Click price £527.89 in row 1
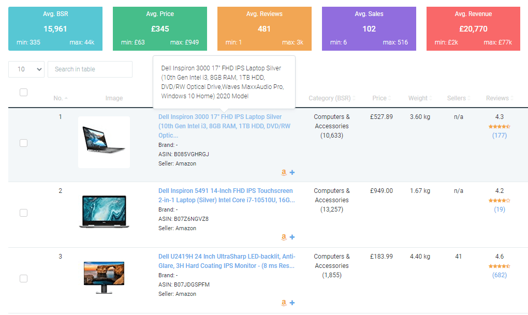528x315 pixels. (381, 117)
